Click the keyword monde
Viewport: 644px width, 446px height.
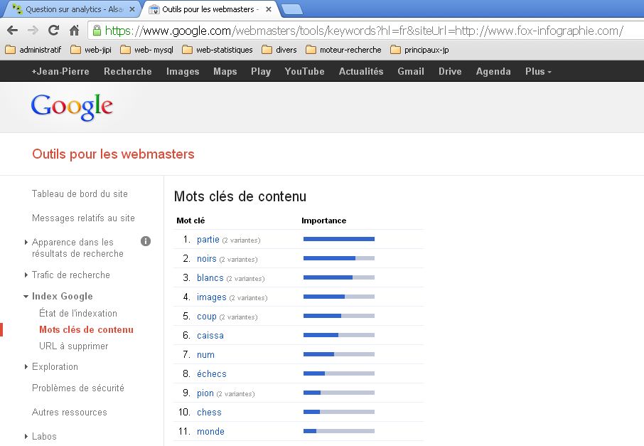tap(210, 431)
